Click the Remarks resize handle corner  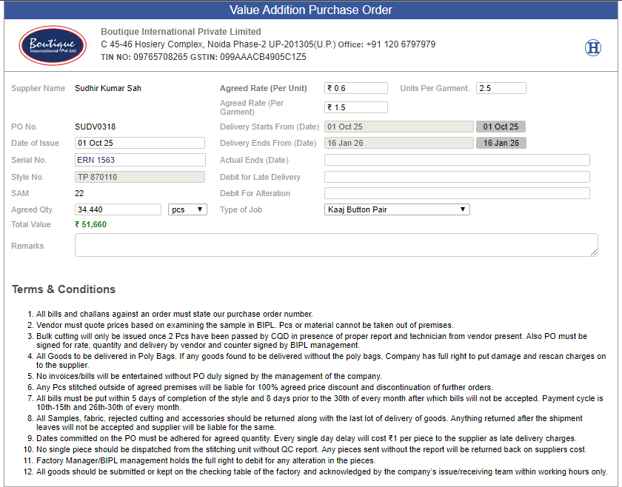coord(594,252)
